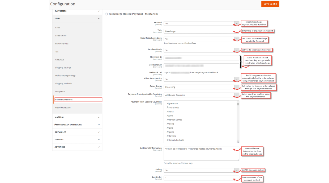Expand the Advanced section
The height and width of the screenshot is (183, 329).
[x=77, y=147]
